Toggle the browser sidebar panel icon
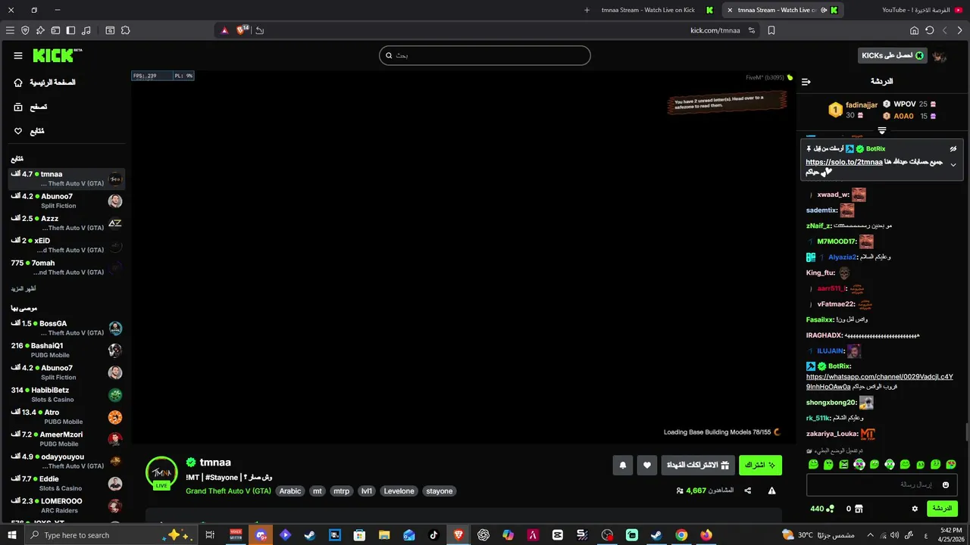 coord(70,30)
